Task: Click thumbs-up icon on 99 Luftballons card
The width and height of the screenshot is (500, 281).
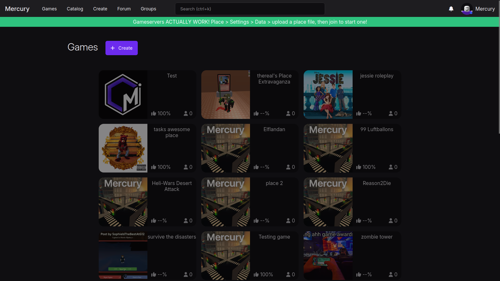Action: point(359,167)
